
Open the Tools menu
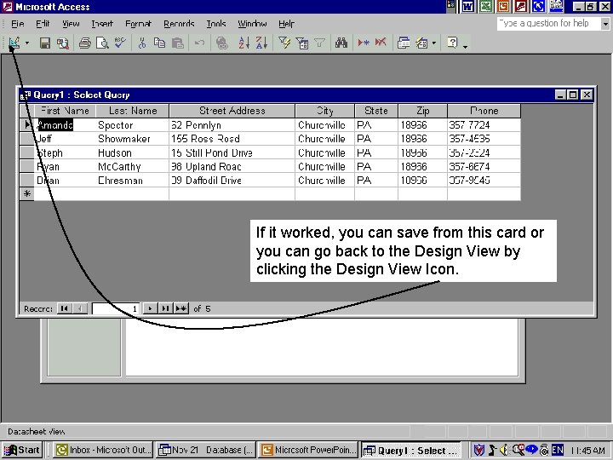216,24
